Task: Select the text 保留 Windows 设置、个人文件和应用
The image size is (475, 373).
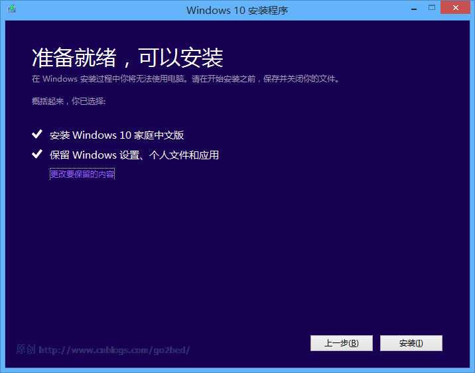Action: (x=134, y=155)
